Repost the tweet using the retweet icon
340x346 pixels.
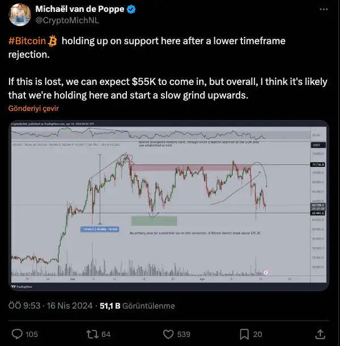(x=91, y=334)
